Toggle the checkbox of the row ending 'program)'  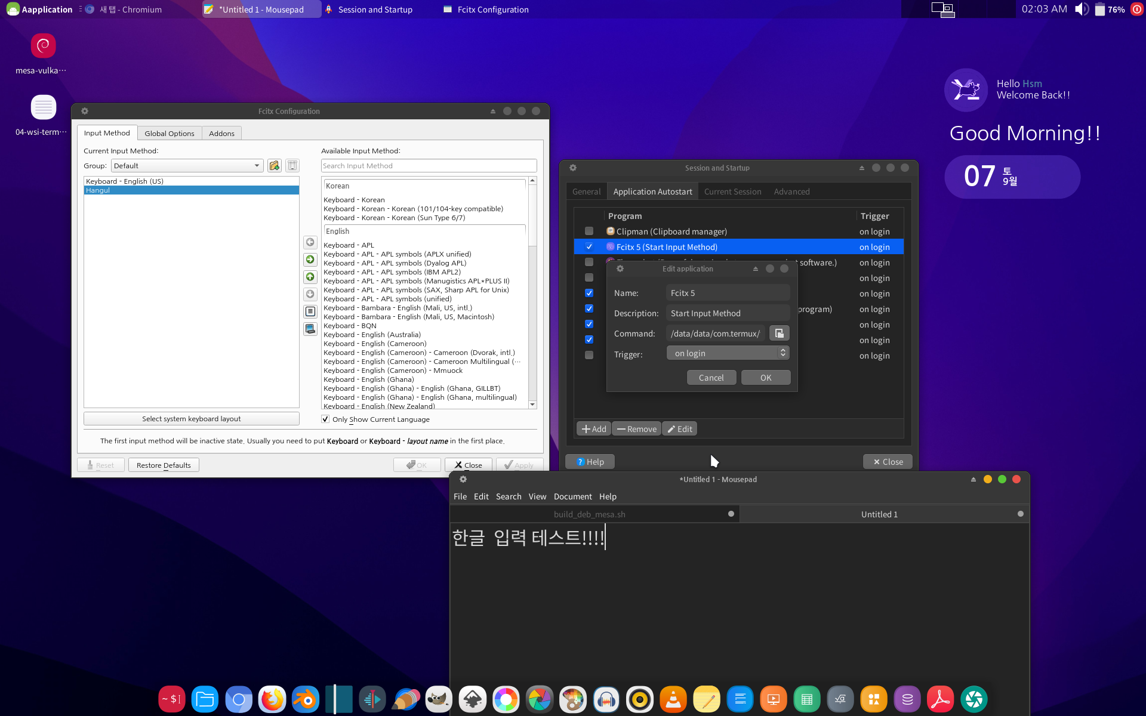click(589, 309)
